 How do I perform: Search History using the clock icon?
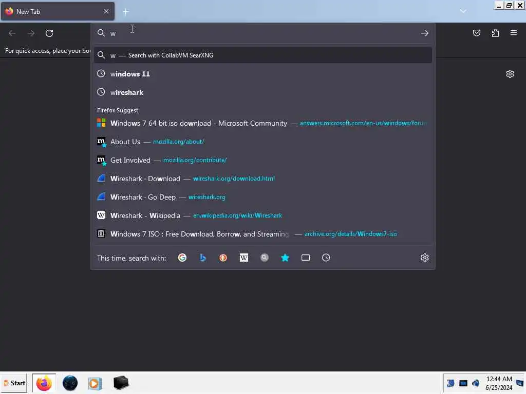pyautogui.click(x=326, y=258)
